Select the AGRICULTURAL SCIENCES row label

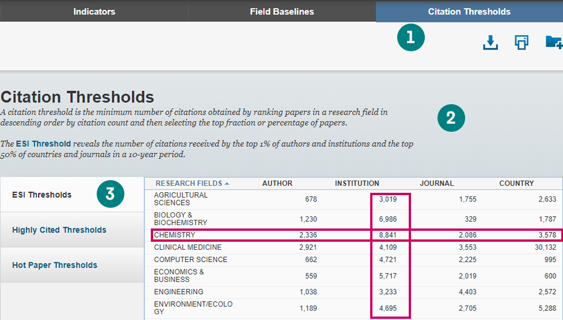tap(181, 199)
